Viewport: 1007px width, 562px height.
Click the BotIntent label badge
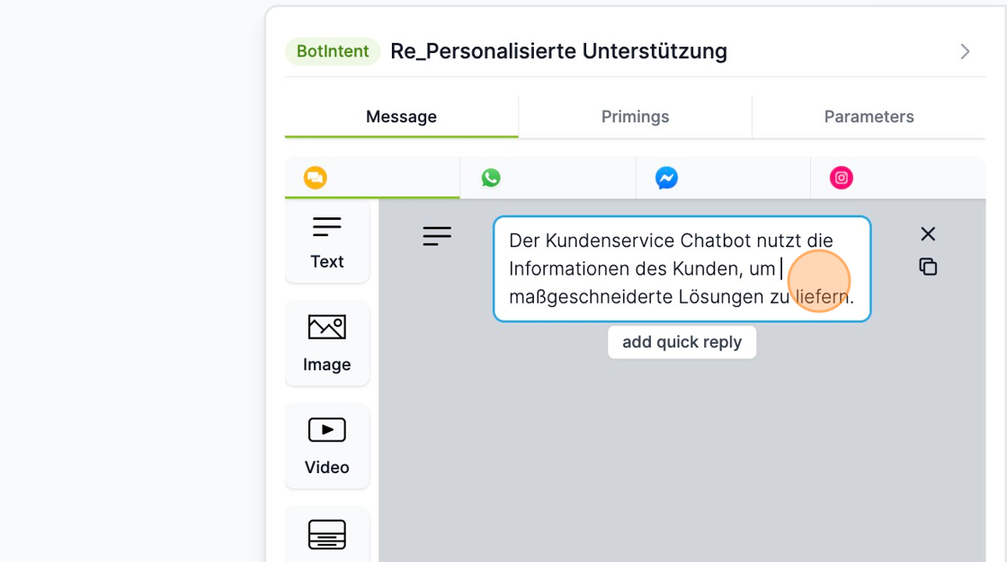pyautogui.click(x=333, y=51)
